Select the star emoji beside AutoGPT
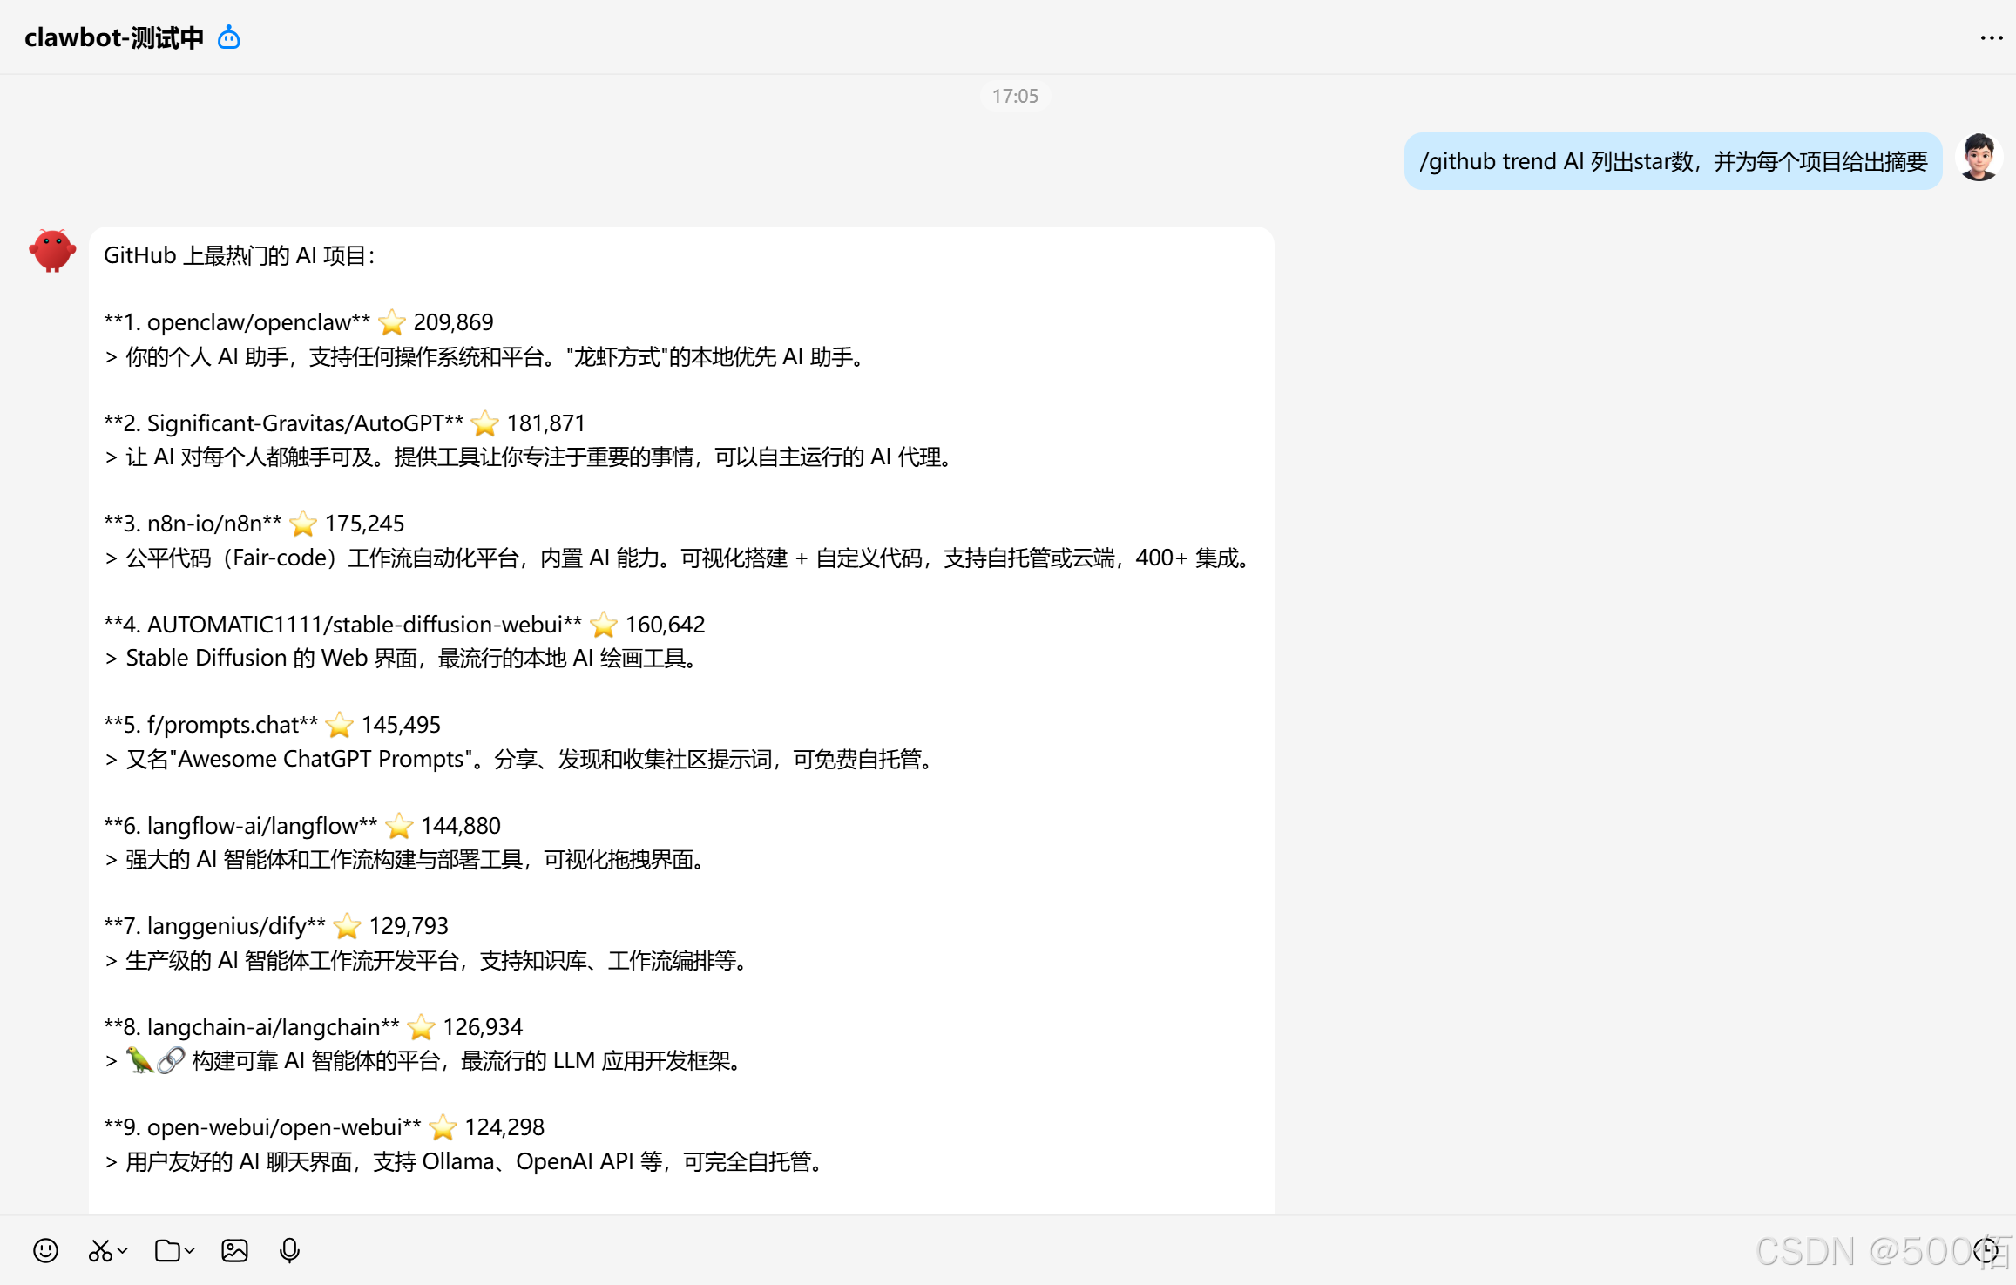 (484, 423)
